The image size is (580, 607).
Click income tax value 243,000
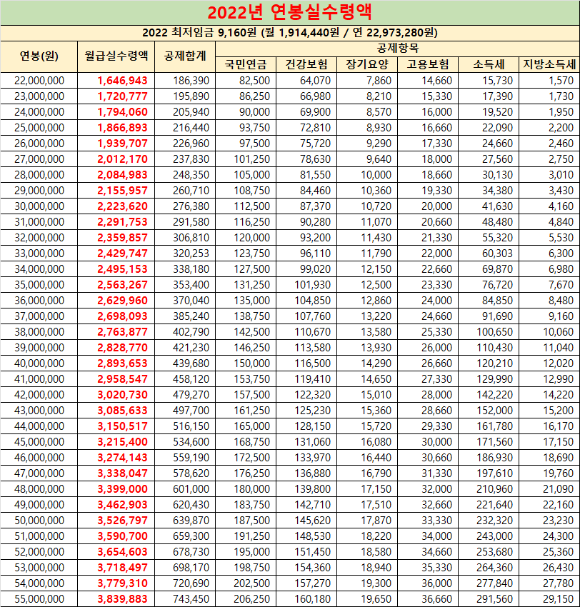click(494, 536)
